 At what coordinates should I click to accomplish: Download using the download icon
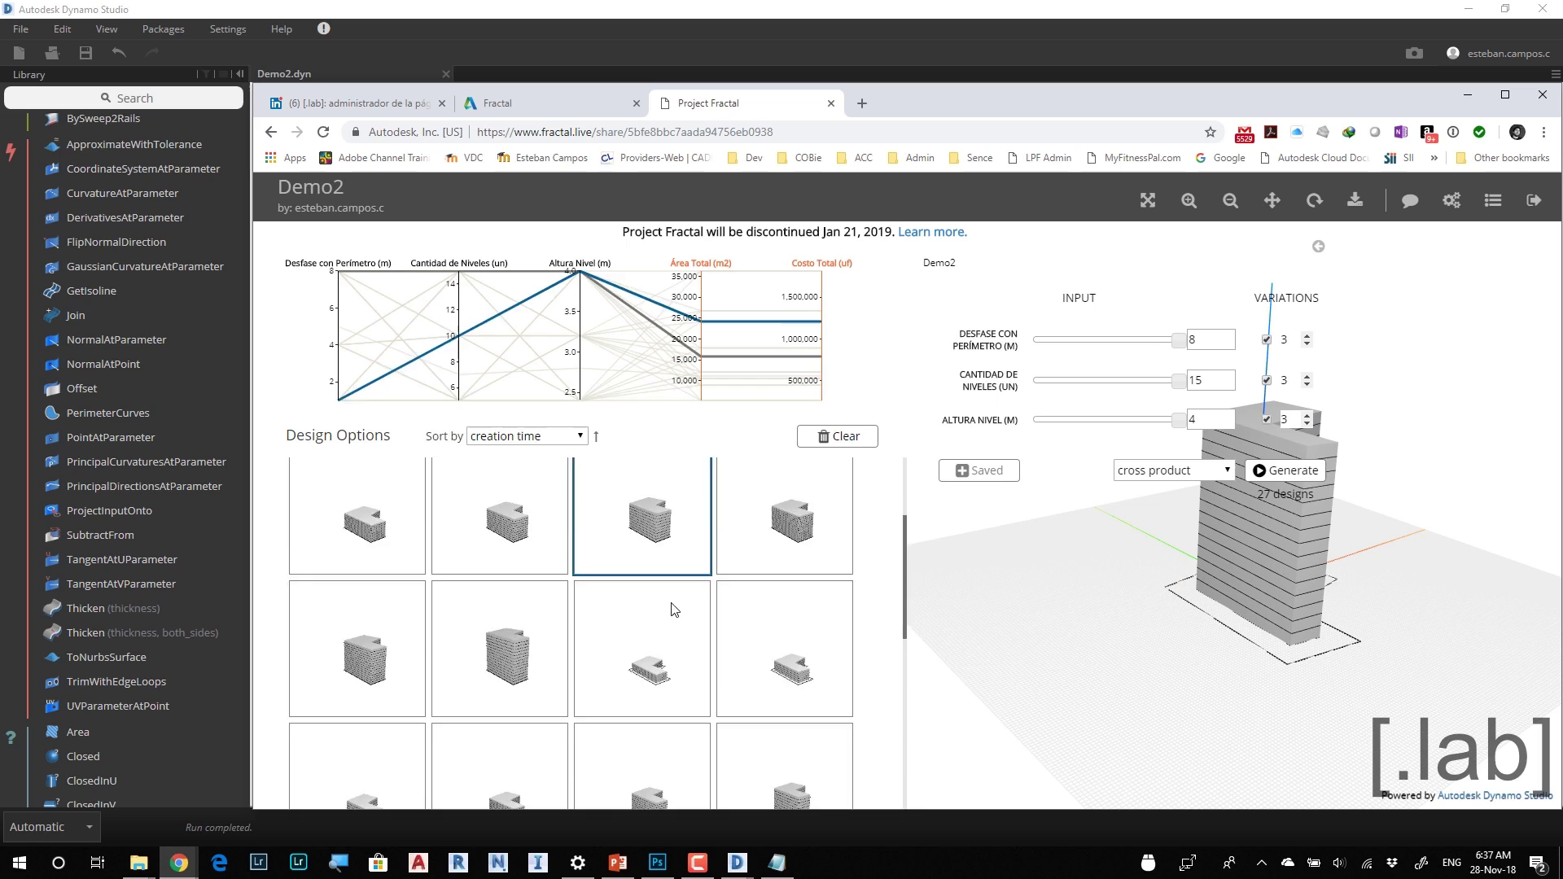tap(1355, 200)
